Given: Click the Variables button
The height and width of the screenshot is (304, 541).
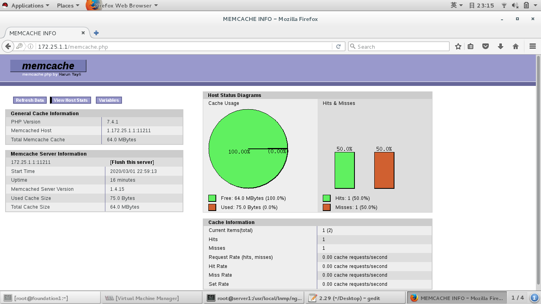Looking at the screenshot, I should coord(109,100).
